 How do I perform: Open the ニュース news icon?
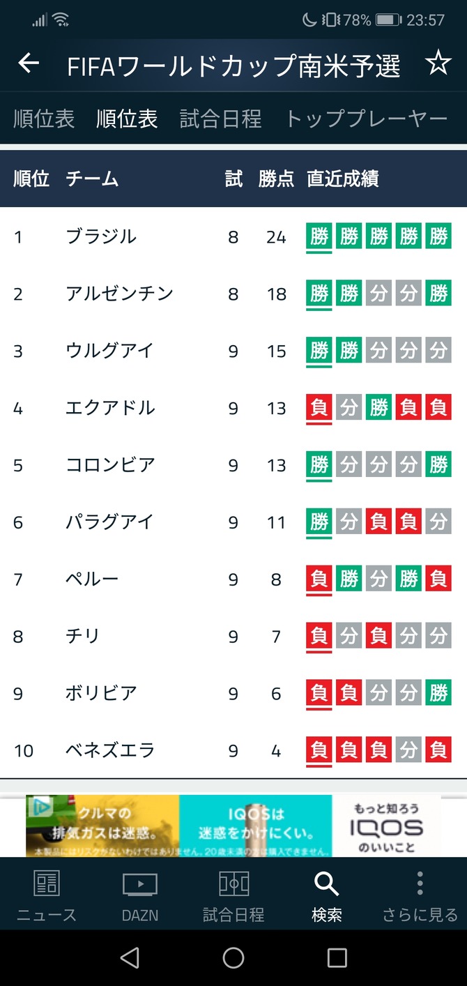tap(47, 883)
